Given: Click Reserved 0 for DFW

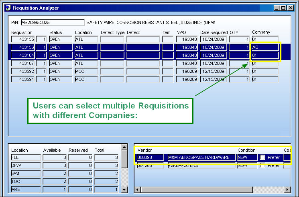Looking at the screenshot, I should [81, 165].
